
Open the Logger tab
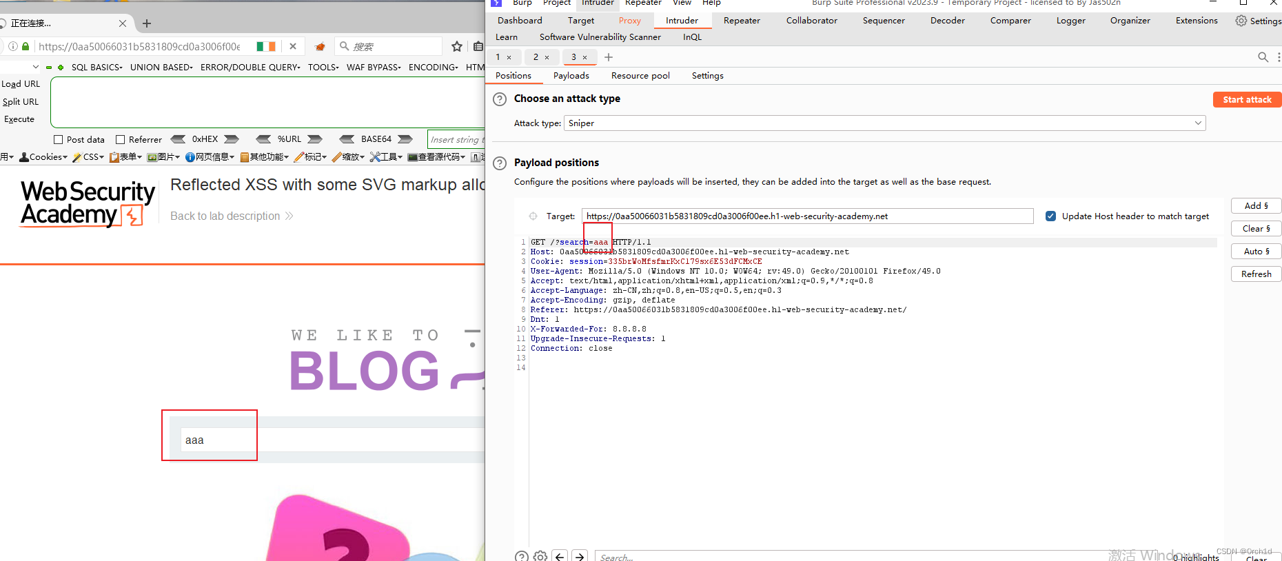[x=1070, y=21]
